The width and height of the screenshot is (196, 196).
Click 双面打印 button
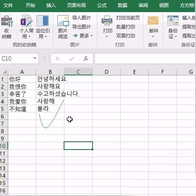tap(125, 36)
